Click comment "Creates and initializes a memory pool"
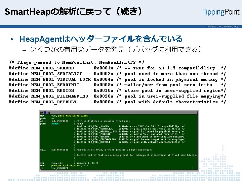 click(136, 155)
